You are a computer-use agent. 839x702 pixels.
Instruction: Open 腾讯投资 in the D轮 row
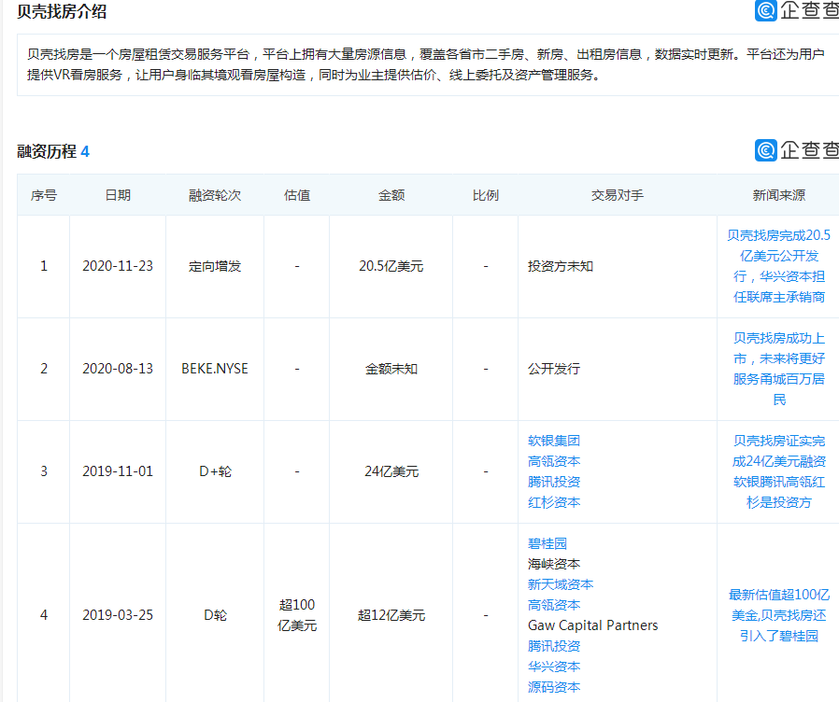point(554,646)
